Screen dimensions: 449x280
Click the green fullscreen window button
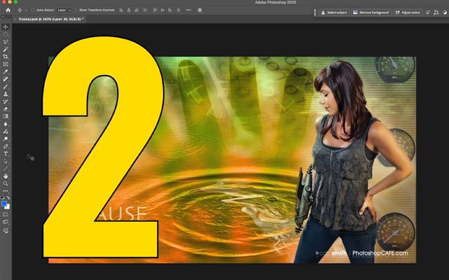coord(15,2)
